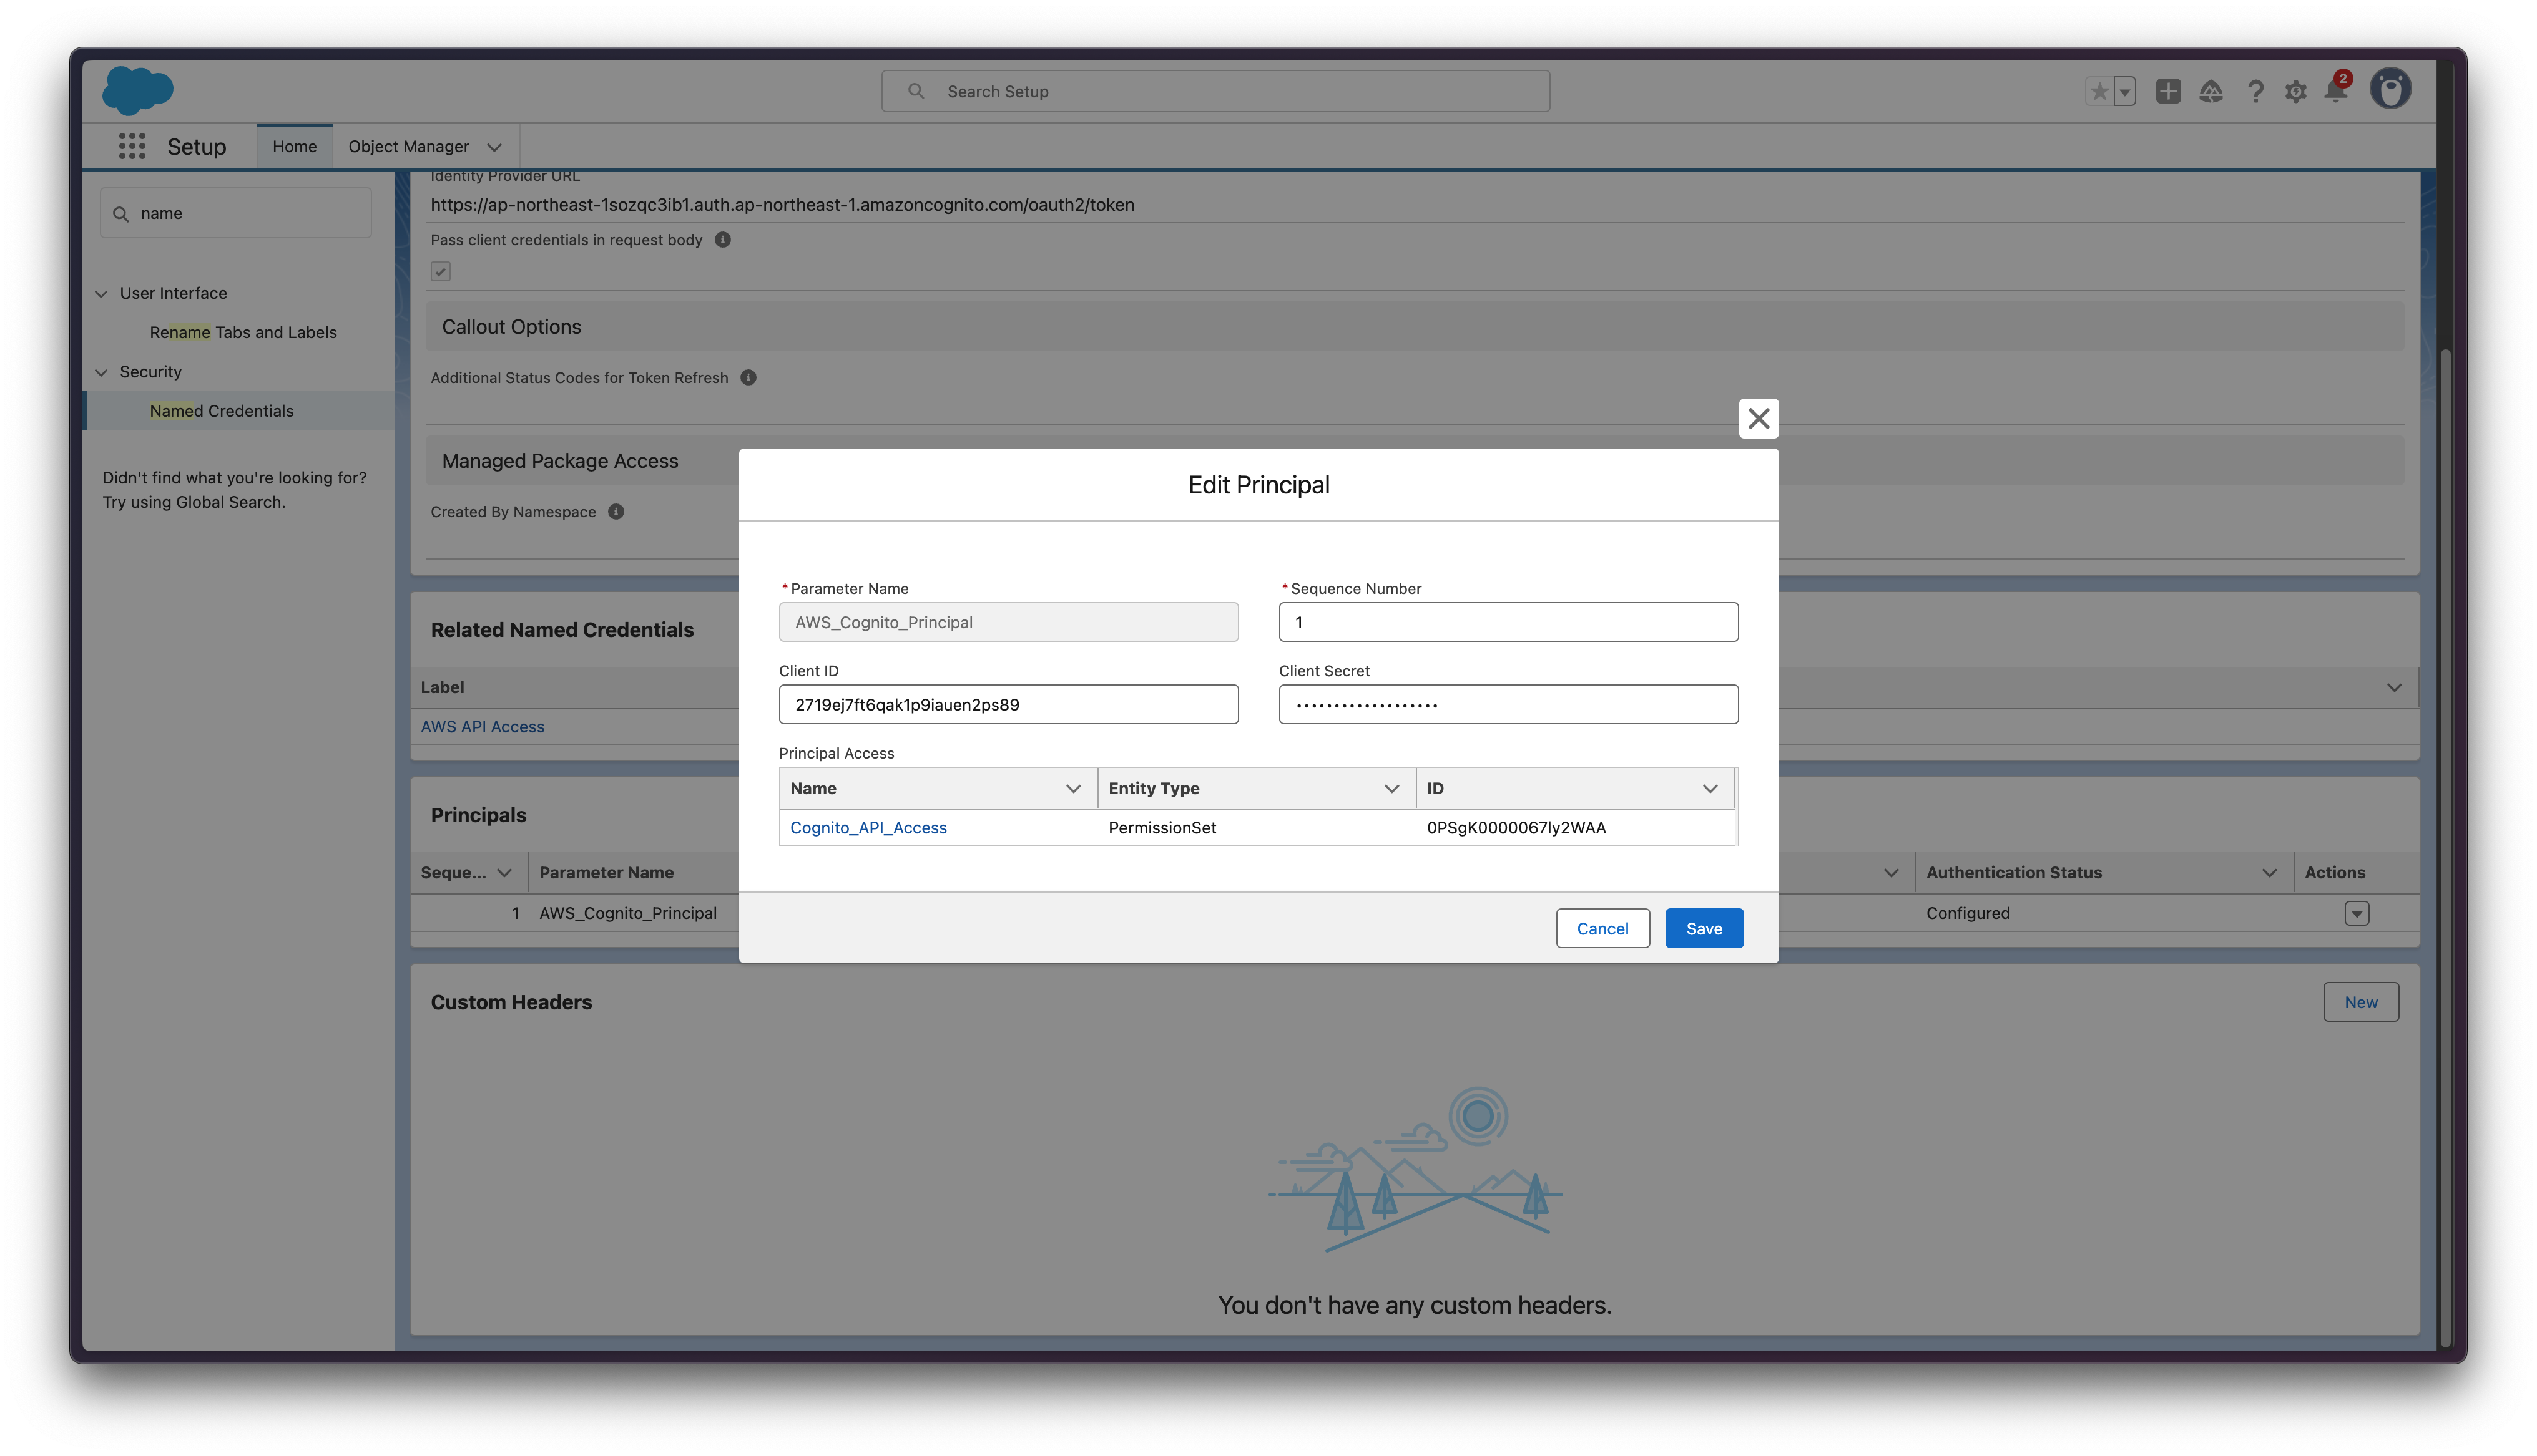Open Authentication Status column chevron
This screenshot has width=2537, height=1456.
click(2269, 872)
